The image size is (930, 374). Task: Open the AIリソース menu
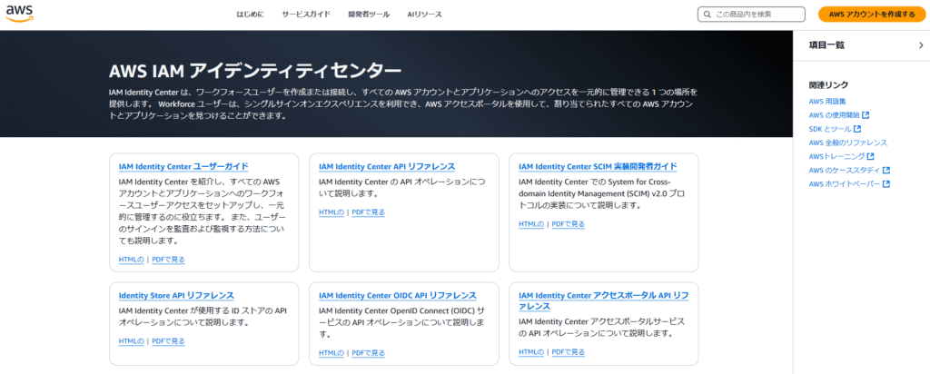(425, 15)
